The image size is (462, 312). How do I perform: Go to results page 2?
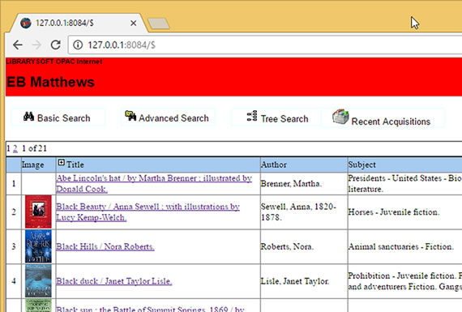(15, 148)
